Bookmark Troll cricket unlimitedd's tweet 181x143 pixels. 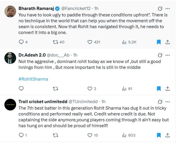159,135
